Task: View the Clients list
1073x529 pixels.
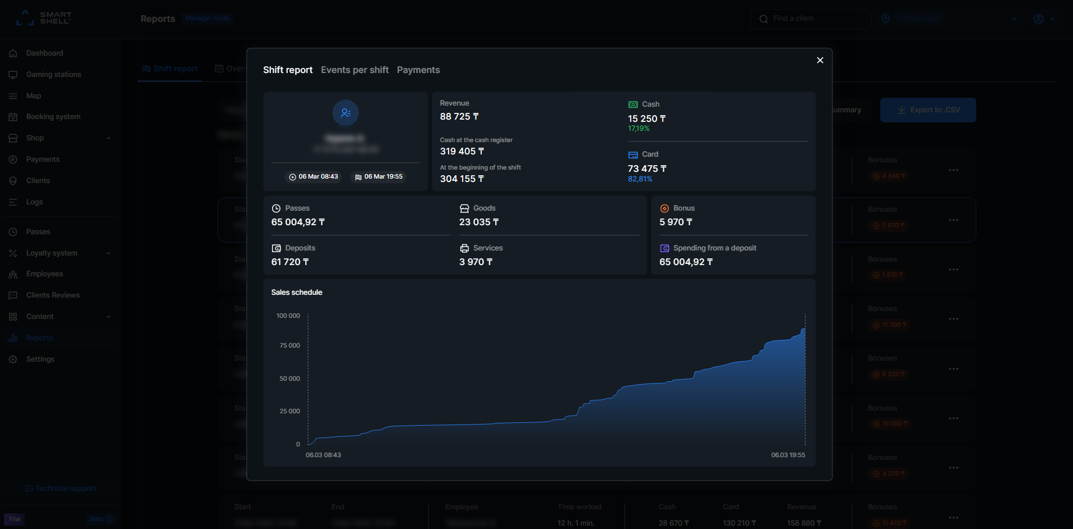Action: tap(38, 180)
